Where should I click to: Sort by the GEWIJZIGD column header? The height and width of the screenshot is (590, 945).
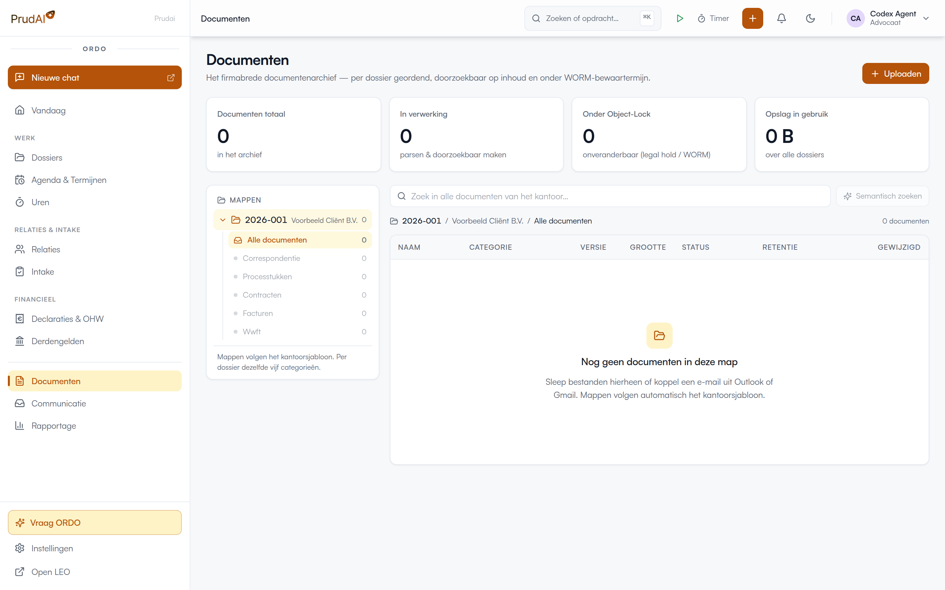pos(899,247)
